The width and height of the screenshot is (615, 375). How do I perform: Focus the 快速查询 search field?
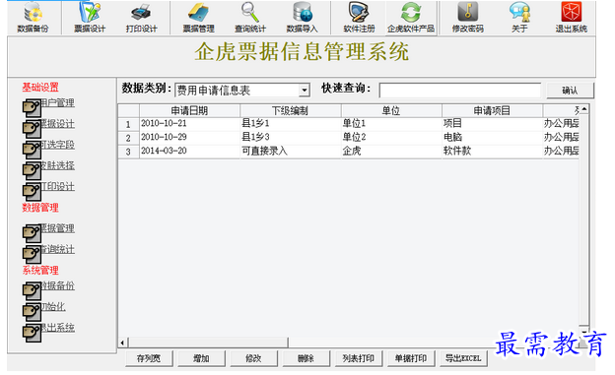click(x=459, y=91)
